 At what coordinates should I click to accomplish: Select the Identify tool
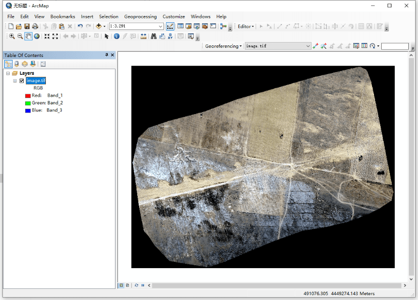[x=116, y=36]
